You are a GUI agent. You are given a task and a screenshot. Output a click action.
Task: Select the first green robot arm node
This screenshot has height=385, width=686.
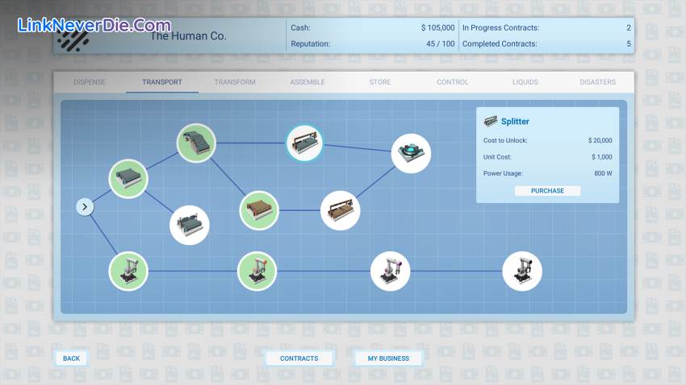pos(128,271)
